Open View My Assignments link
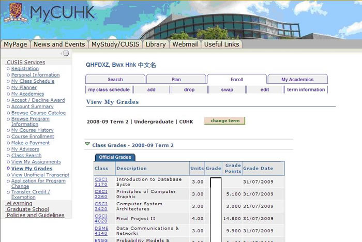 pos(36,162)
